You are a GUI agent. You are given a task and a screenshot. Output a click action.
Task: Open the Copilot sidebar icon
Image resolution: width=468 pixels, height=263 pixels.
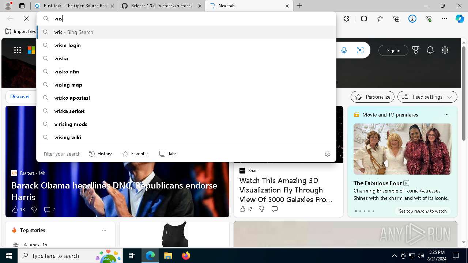click(460, 19)
